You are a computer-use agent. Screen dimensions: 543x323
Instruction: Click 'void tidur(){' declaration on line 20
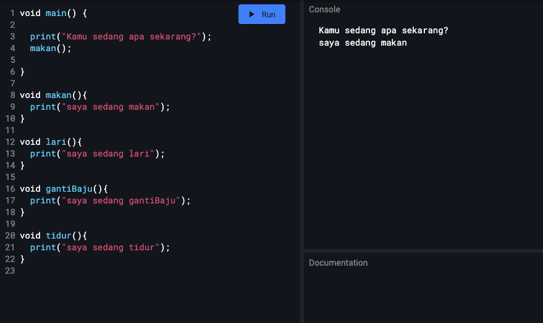click(x=53, y=235)
